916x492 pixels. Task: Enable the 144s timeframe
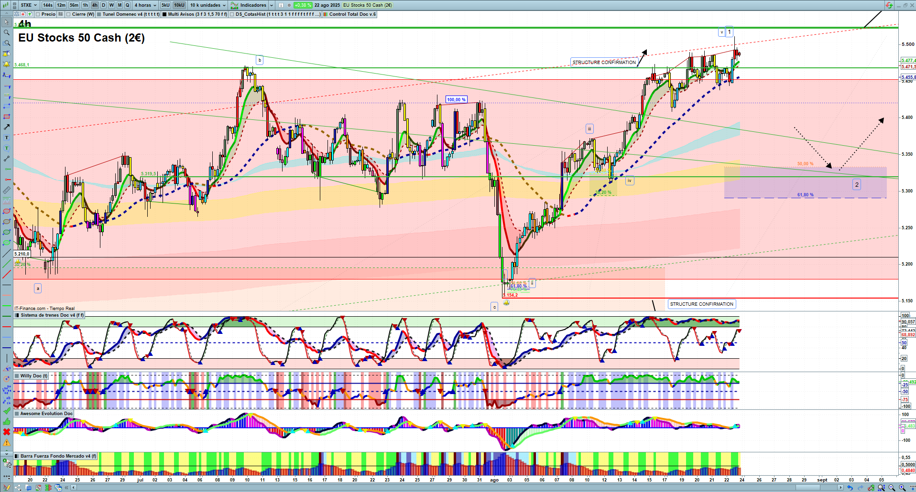(x=48, y=5)
